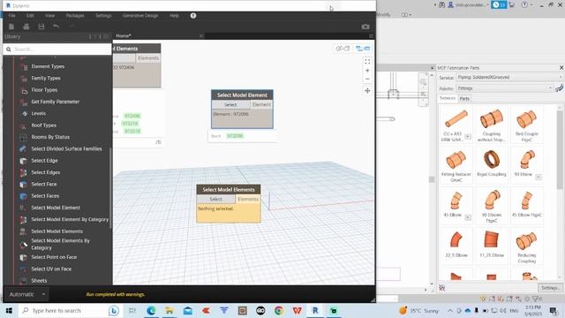565x318 pixels.
Task: Select Family Types in library list
Action: (x=46, y=78)
